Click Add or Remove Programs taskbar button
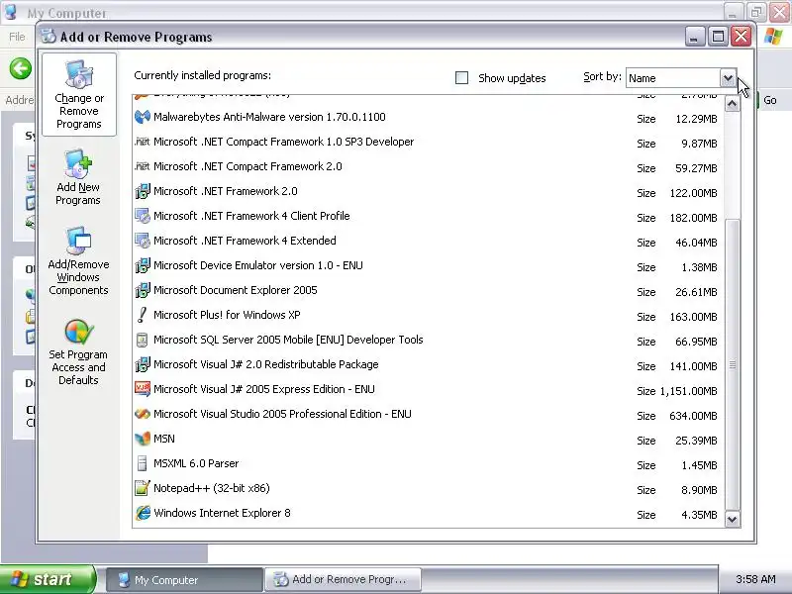This screenshot has height=594, width=792. (343, 580)
